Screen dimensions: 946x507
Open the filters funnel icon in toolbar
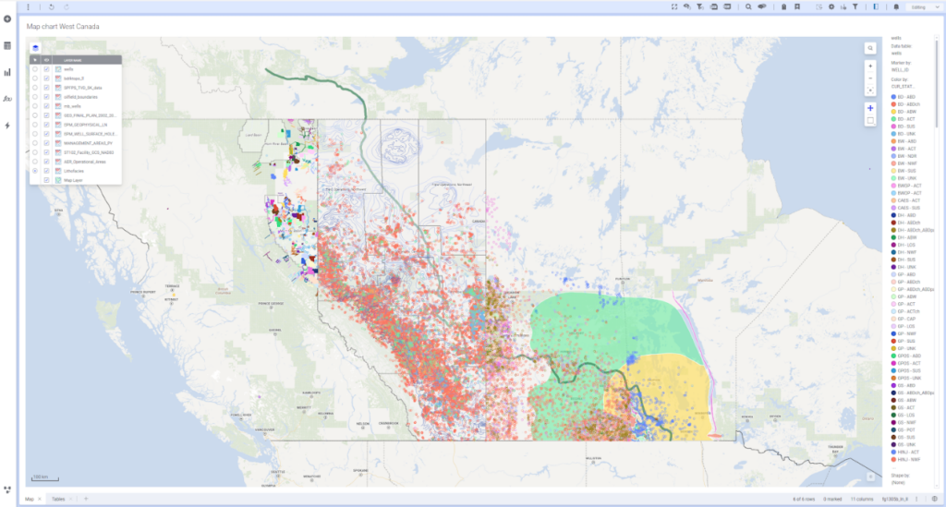[x=856, y=6]
